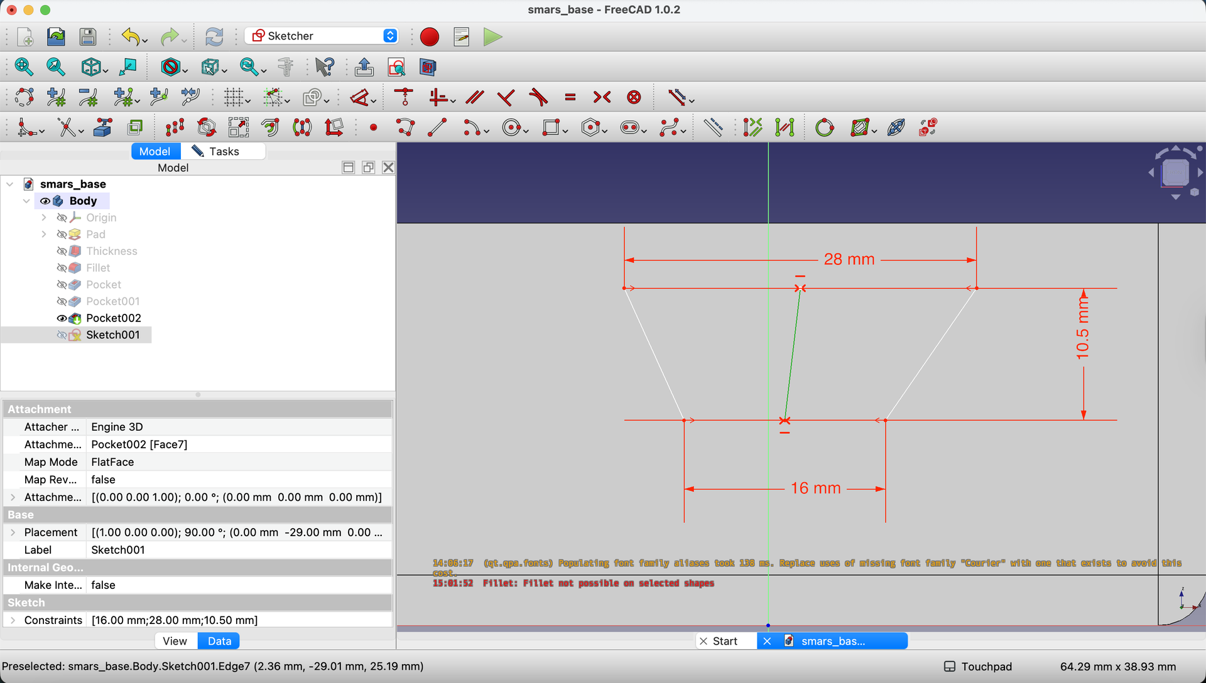Toggle grid display icon
The image size is (1206, 683).
tap(234, 97)
